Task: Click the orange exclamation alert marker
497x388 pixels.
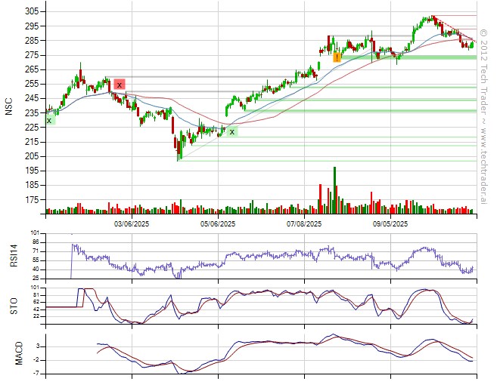Action: point(337,57)
